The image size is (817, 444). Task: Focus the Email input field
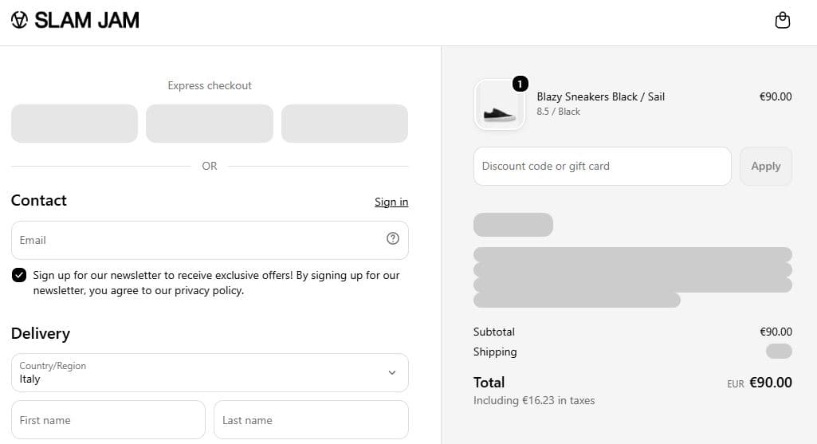coord(210,240)
